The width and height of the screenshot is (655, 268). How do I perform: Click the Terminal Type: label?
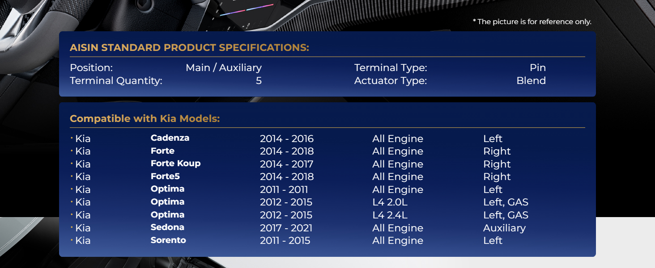pos(391,68)
